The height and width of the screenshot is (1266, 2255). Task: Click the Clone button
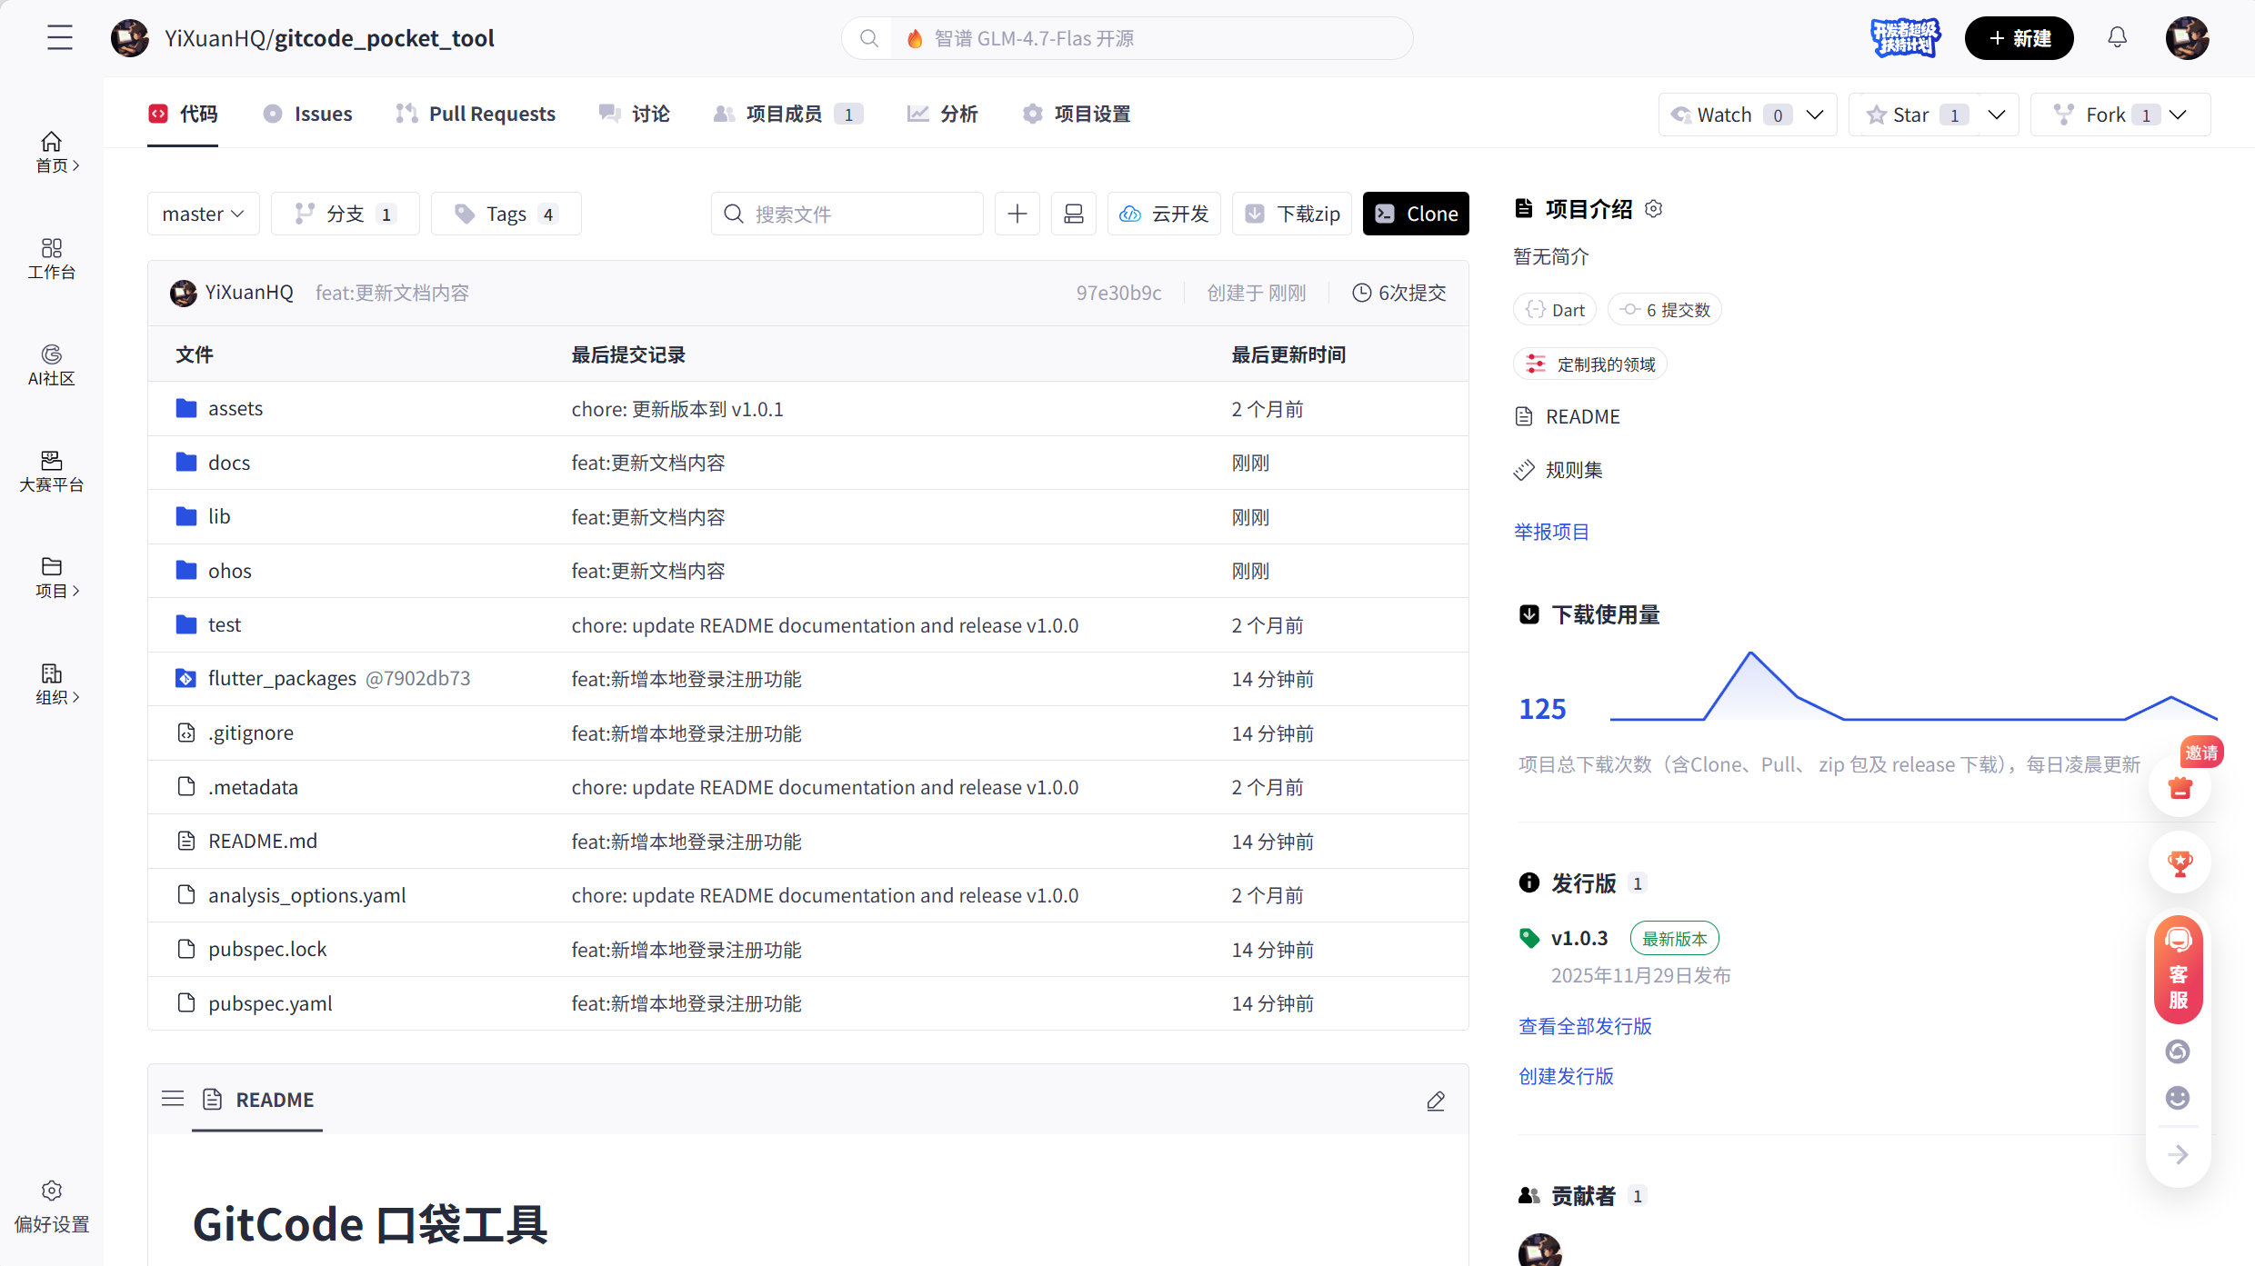[1416, 214]
